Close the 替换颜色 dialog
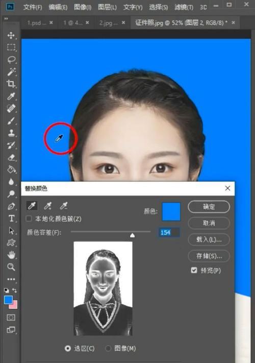Image resolution: width=255 pixels, height=363 pixels. click(227, 188)
